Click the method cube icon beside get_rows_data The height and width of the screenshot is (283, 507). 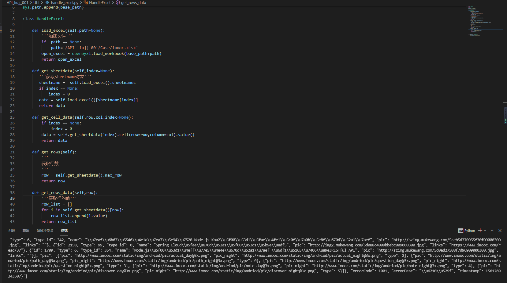117,2
